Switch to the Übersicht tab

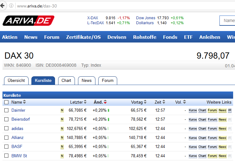16,81
